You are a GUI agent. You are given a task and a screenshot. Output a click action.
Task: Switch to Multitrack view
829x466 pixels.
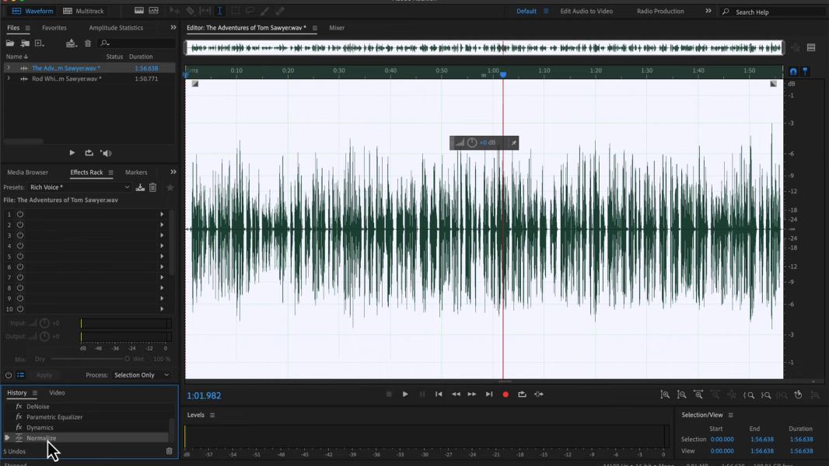click(x=83, y=11)
